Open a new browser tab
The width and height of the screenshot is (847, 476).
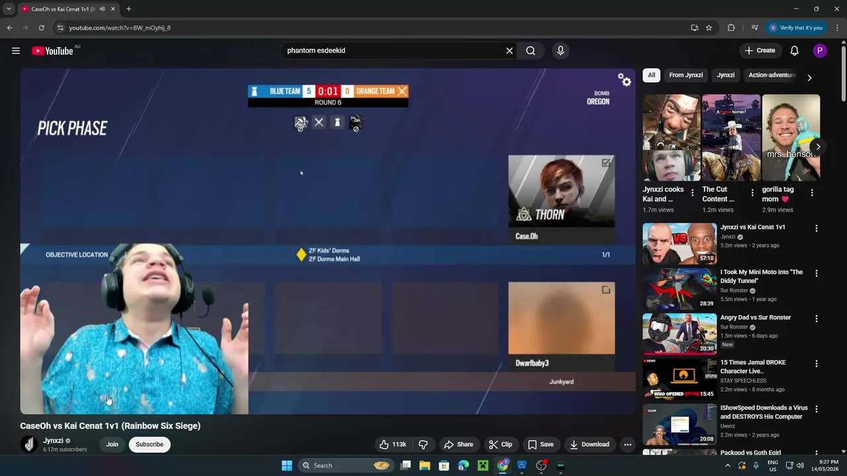point(128,9)
